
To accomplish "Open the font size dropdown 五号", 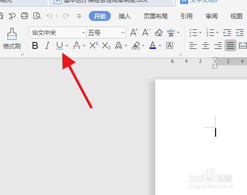I will pyautogui.click(x=123, y=32).
